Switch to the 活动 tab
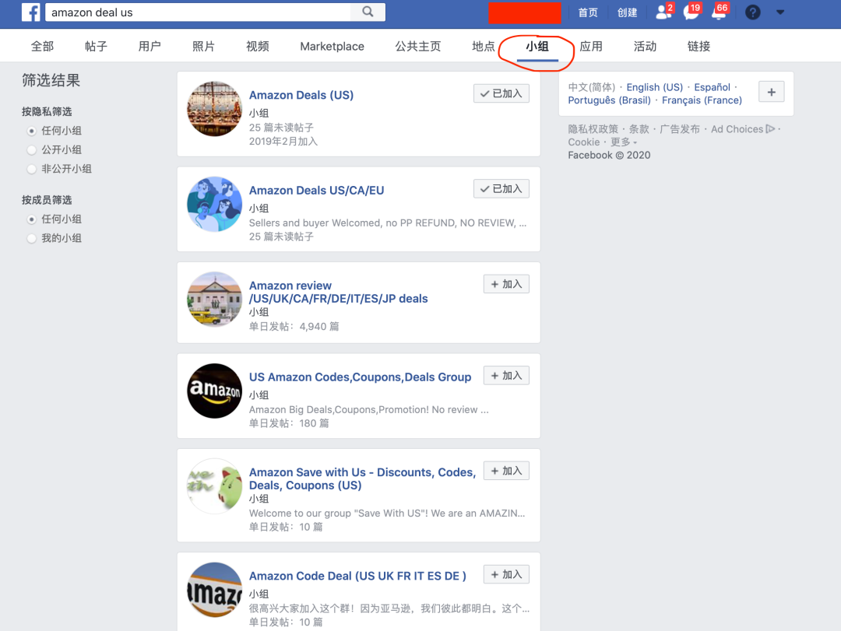Screen dimensions: 841x631 [645, 46]
